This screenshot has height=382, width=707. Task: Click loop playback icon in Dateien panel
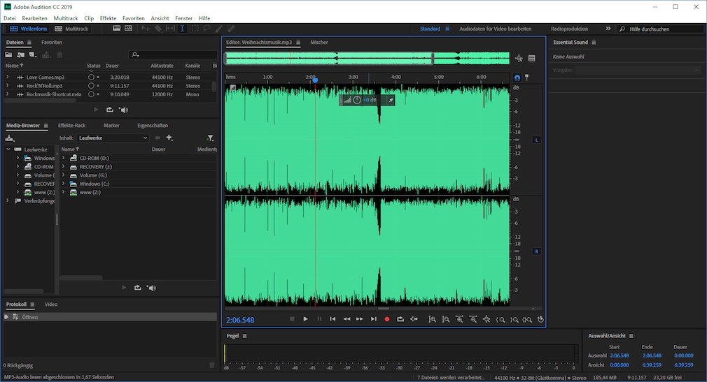[110, 110]
